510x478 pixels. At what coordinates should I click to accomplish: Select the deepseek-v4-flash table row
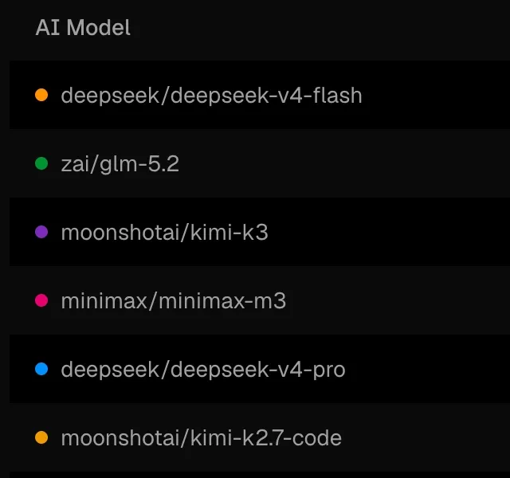(260, 95)
